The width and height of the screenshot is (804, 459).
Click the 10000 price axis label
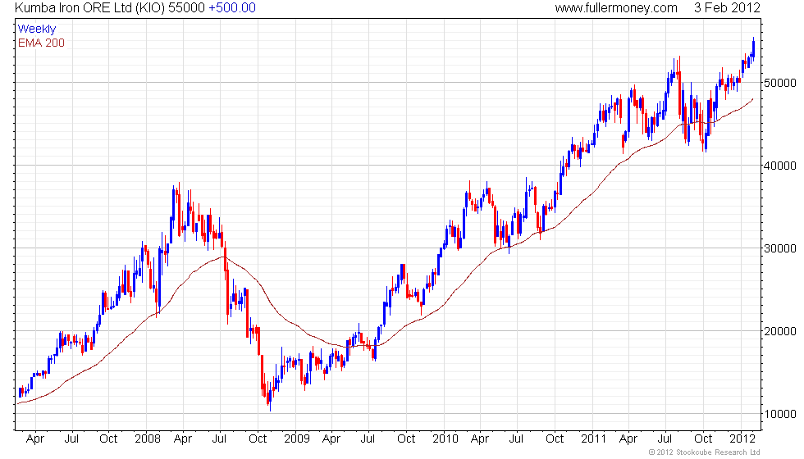(x=780, y=414)
